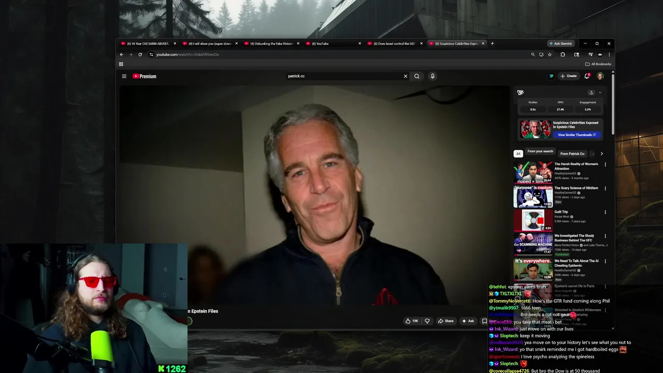Open the Apps grid in bookmarks bar

click(121, 64)
